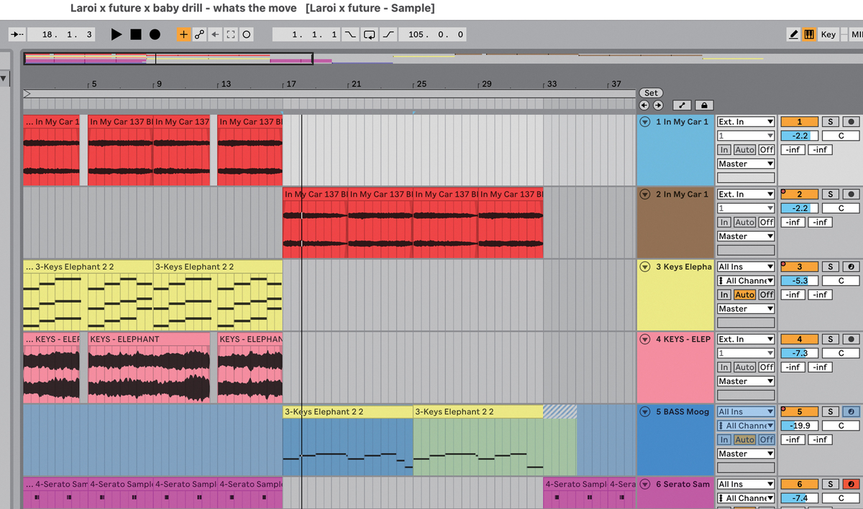This screenshot has height=509, width=863.
Task: Toggle track 6 activator button
Action: click(799, 485)
